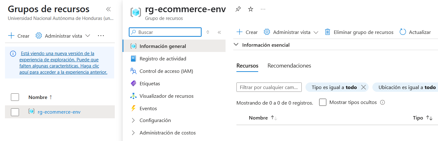Click the rg-ecommerce-env resource group icon in list

[x=31, y=112]
